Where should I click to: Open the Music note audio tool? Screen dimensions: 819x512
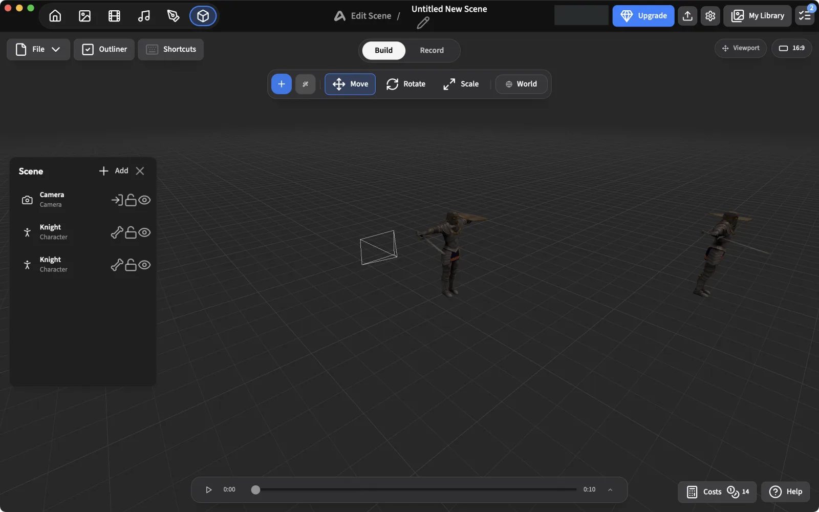(144, 16)
